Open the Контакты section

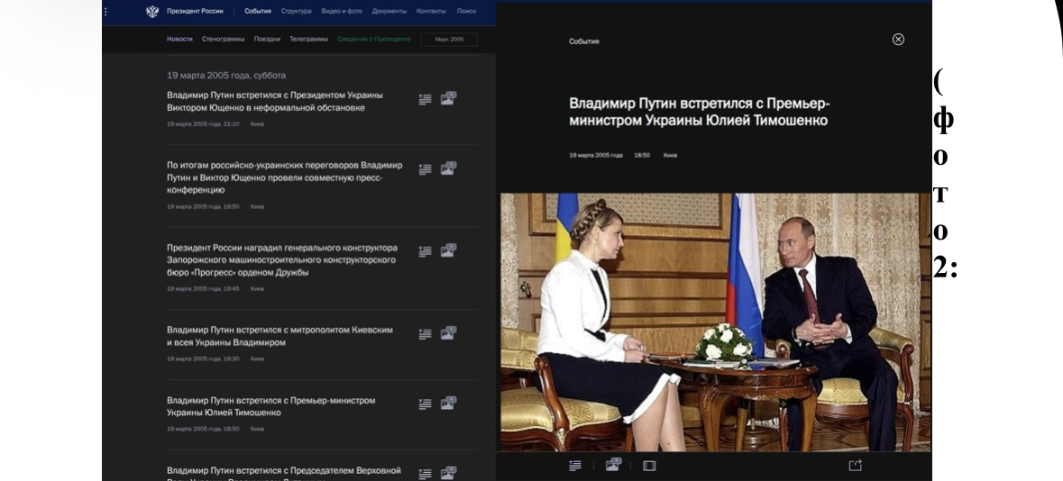tap(431, 12)
